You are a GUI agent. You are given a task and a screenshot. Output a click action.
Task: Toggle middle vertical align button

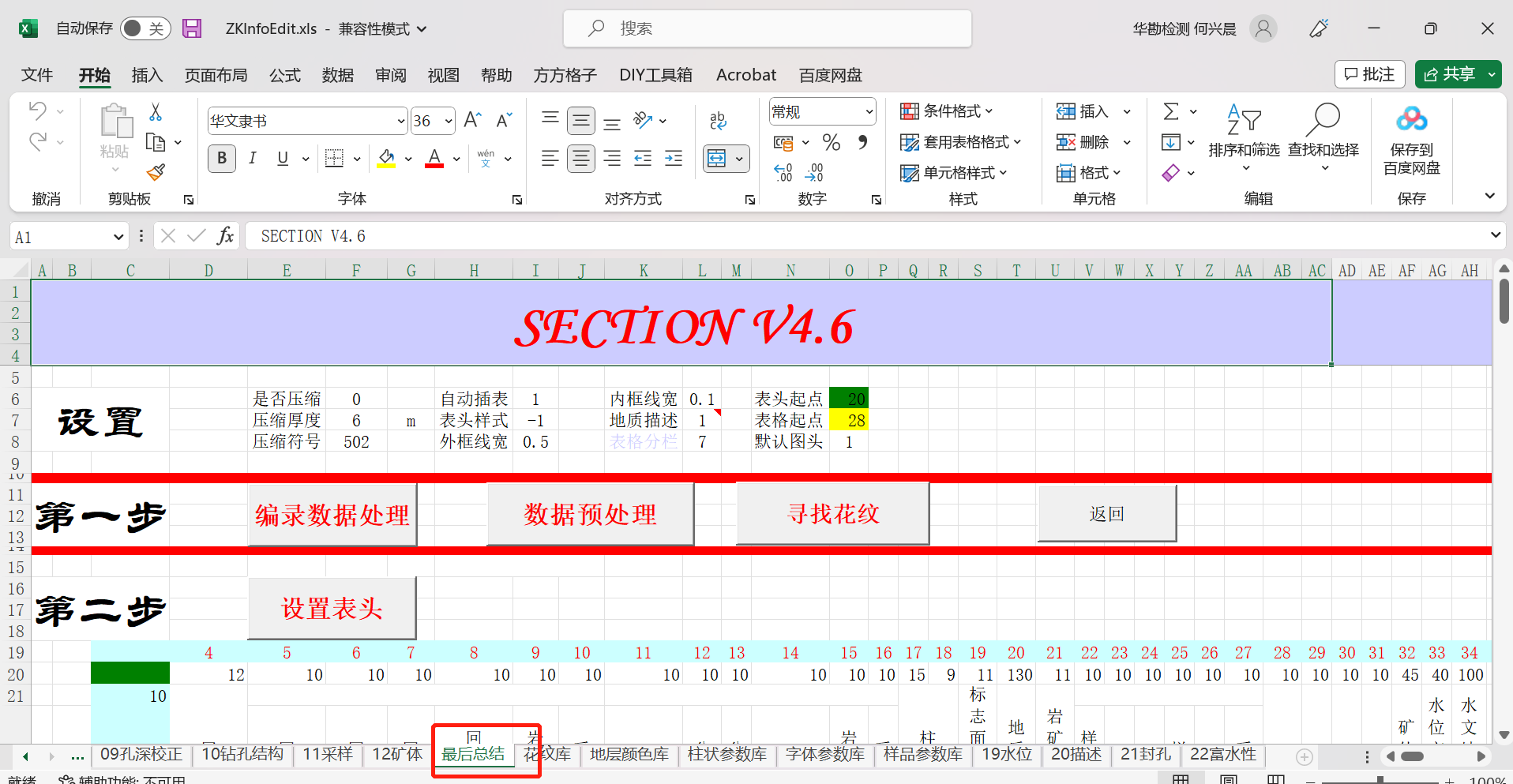581,121
